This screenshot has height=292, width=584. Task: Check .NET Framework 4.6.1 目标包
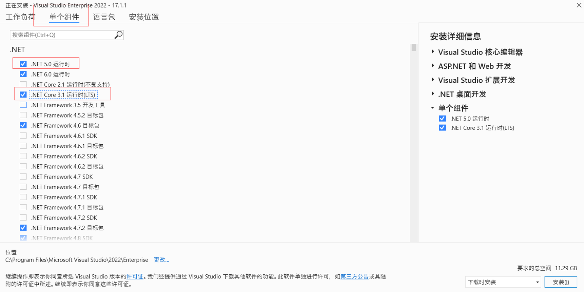click(23, 146)
